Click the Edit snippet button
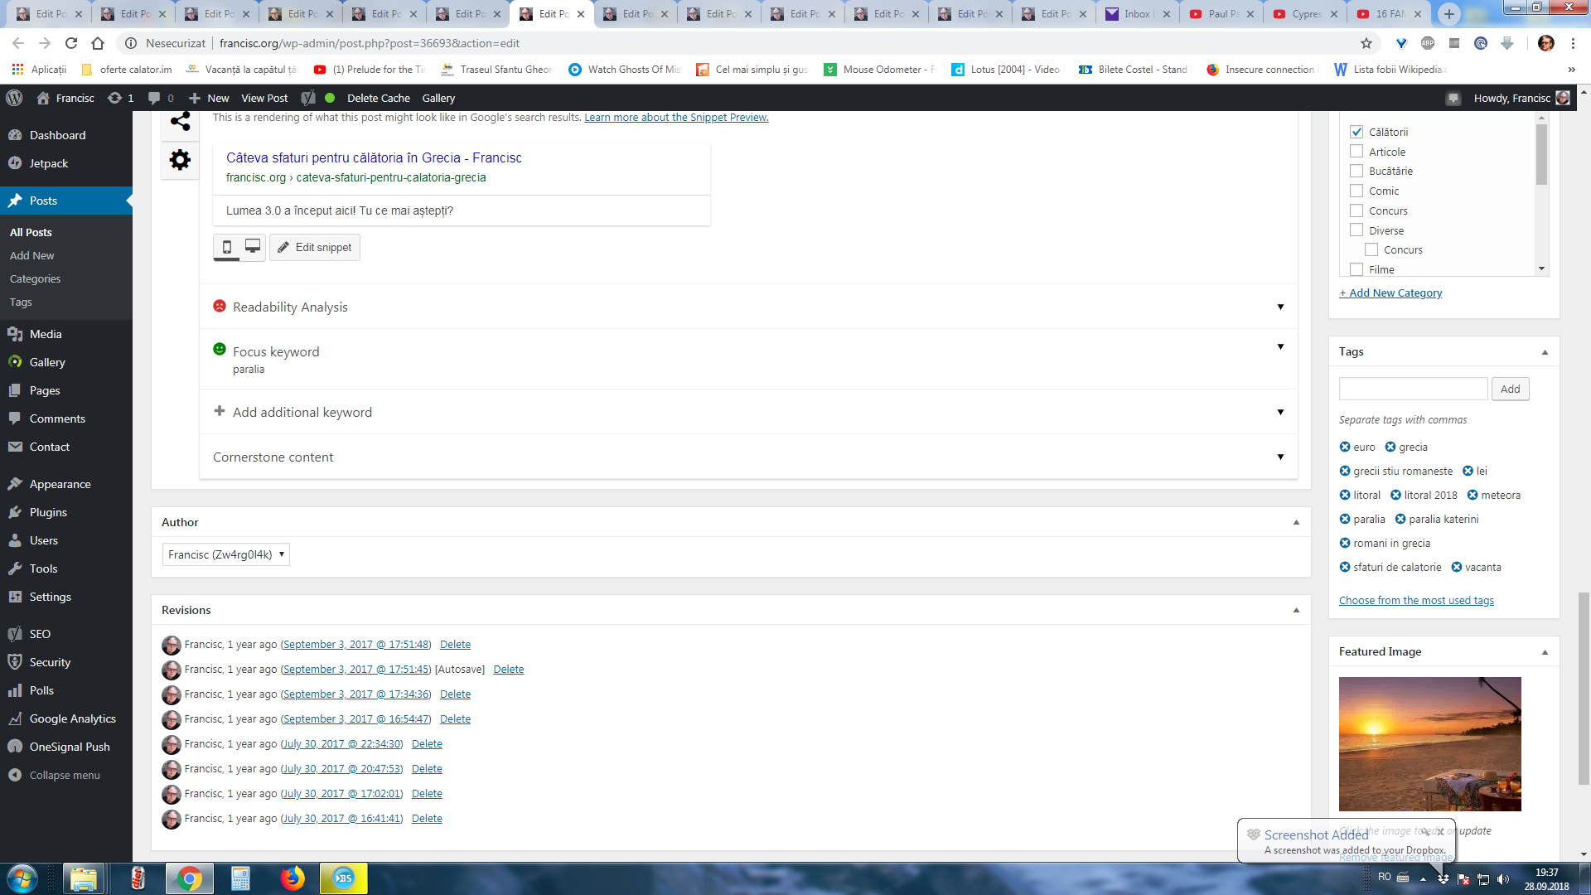Screen dimensions: 1591x895 click(x=314, y=247)
